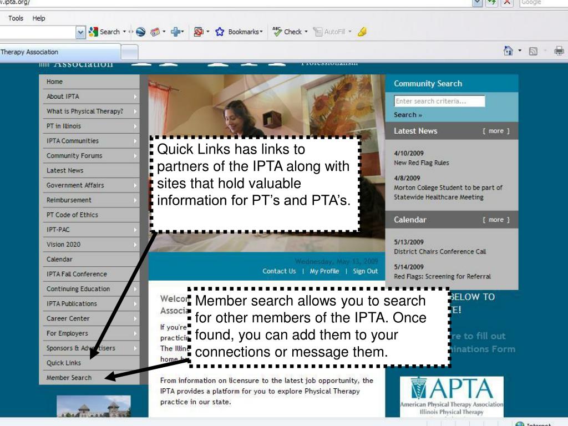Open the Home icon dropdown arrow
This screenshot has width=568, height=426.
click(x=520, y=50)
